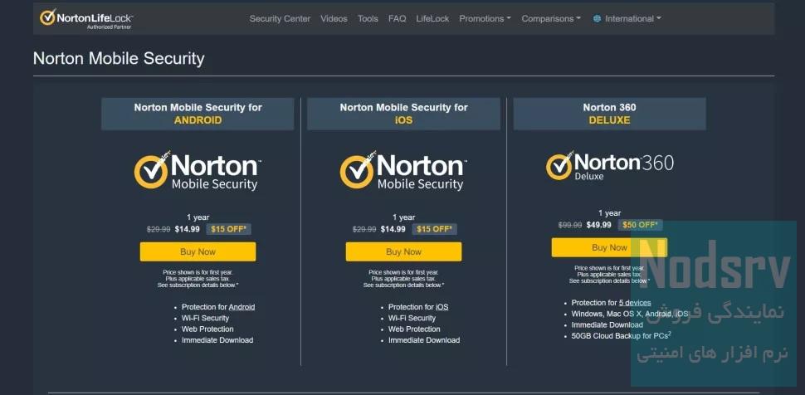Click Web Protection in iOS card
805x395 pixels.
[414, 329]
